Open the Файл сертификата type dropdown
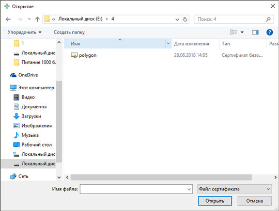 pyautogui.click(x=235, y=189)
